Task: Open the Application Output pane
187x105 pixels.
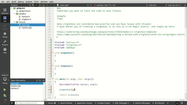Action: point(84,103)
